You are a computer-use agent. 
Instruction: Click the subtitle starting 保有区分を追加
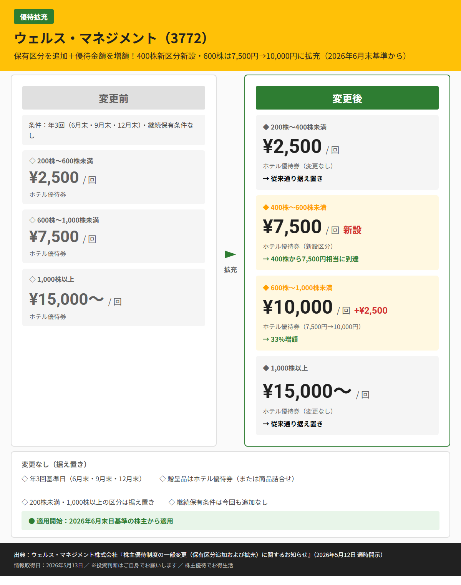(211, 56)
